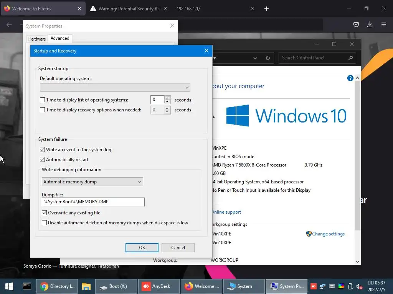Image resolution: width=393 pixels, height=294 pixels.
Task: Click Change settings link
Action: coord(328,234)
